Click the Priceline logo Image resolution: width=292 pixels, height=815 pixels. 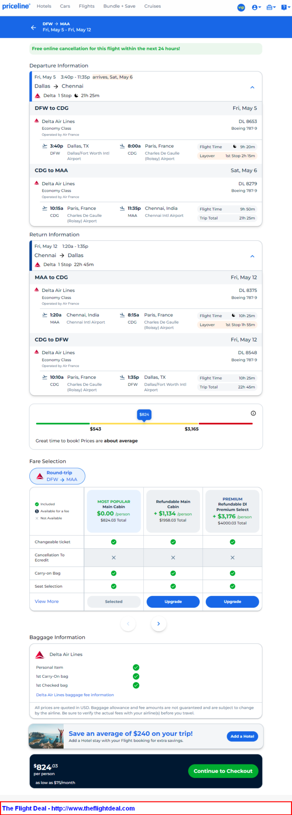point(16,7)
